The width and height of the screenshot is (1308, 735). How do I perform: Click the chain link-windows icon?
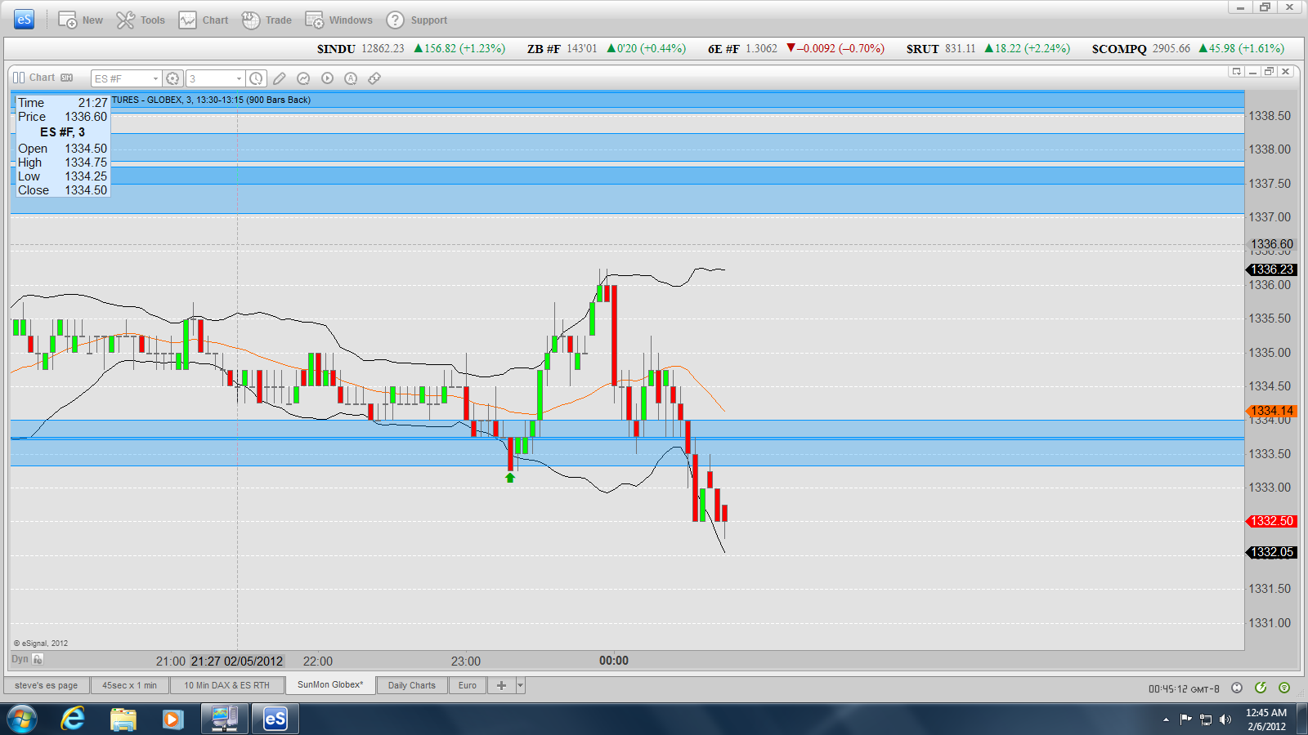(374, 78)
